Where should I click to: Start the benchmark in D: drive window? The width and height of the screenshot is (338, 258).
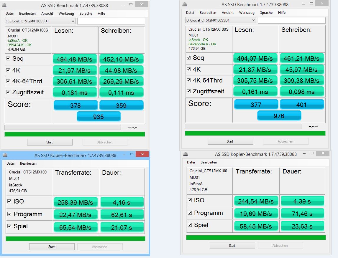coord(230,141)
